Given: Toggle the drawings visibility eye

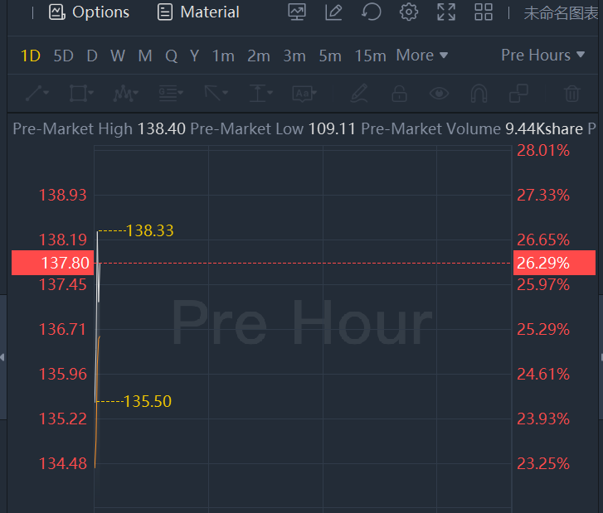Looking at the screenshot, I should (439, 94).
